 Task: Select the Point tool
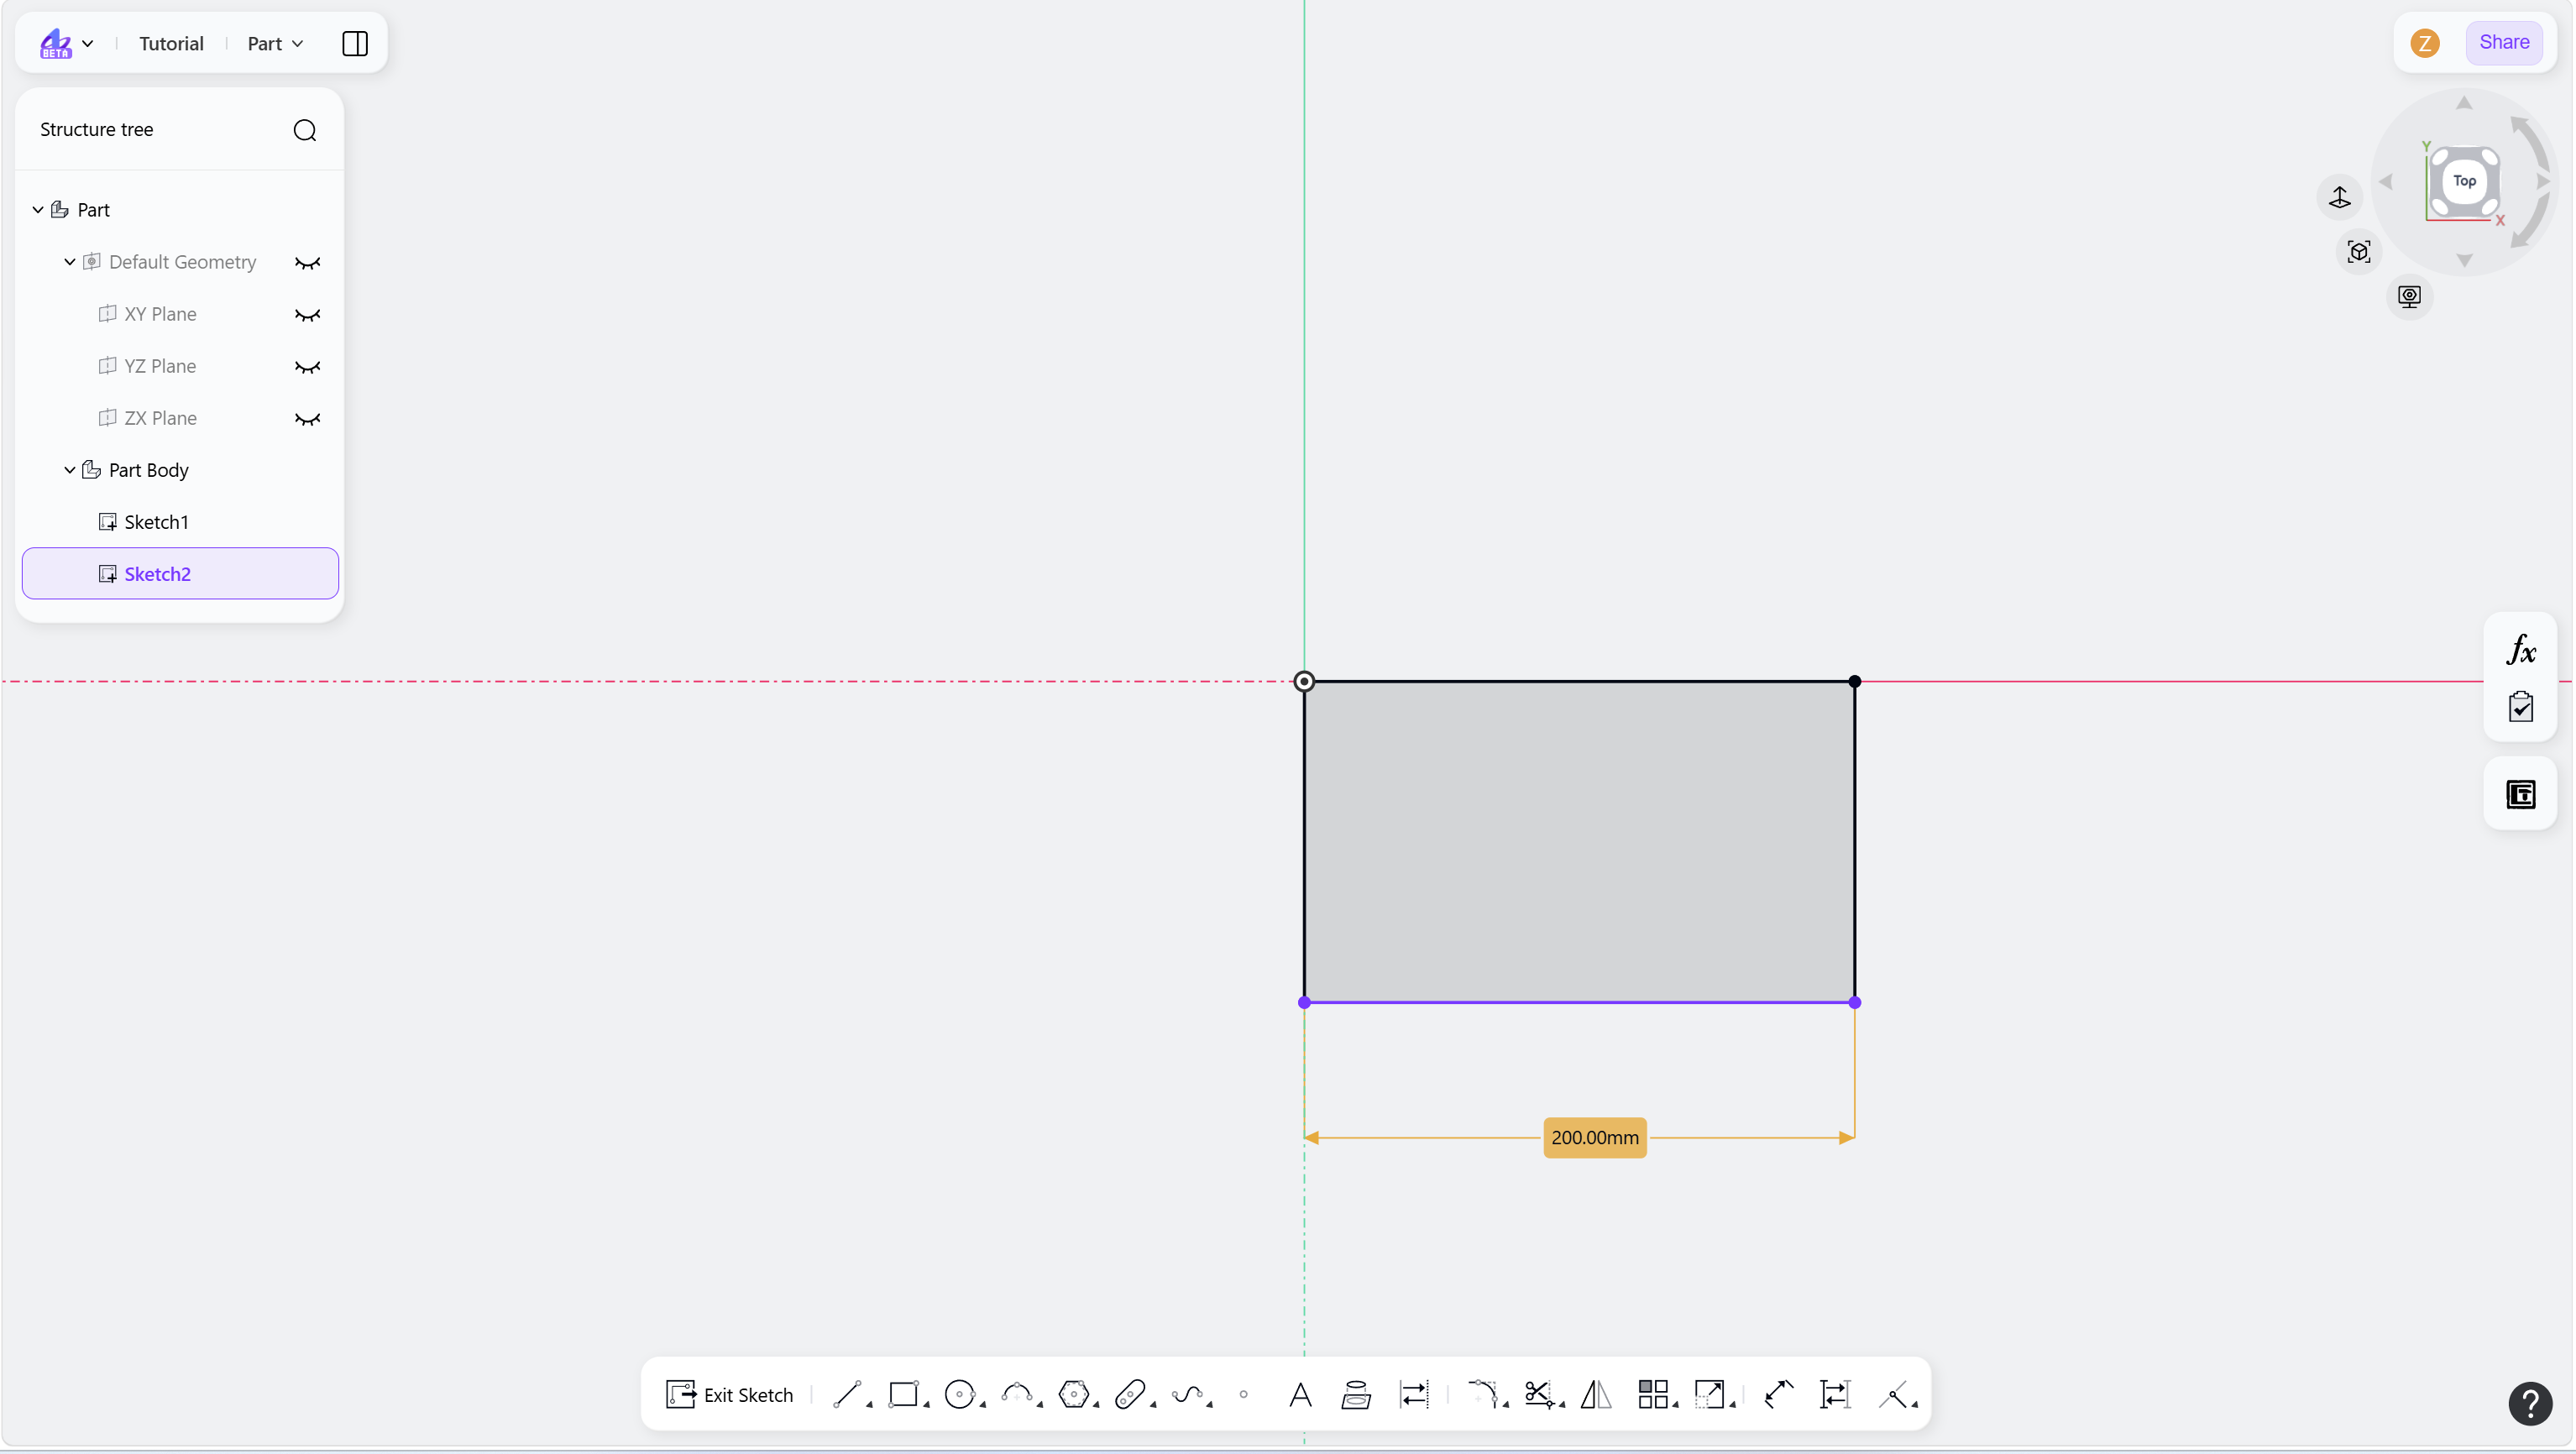click(x=1243, y=1394)
